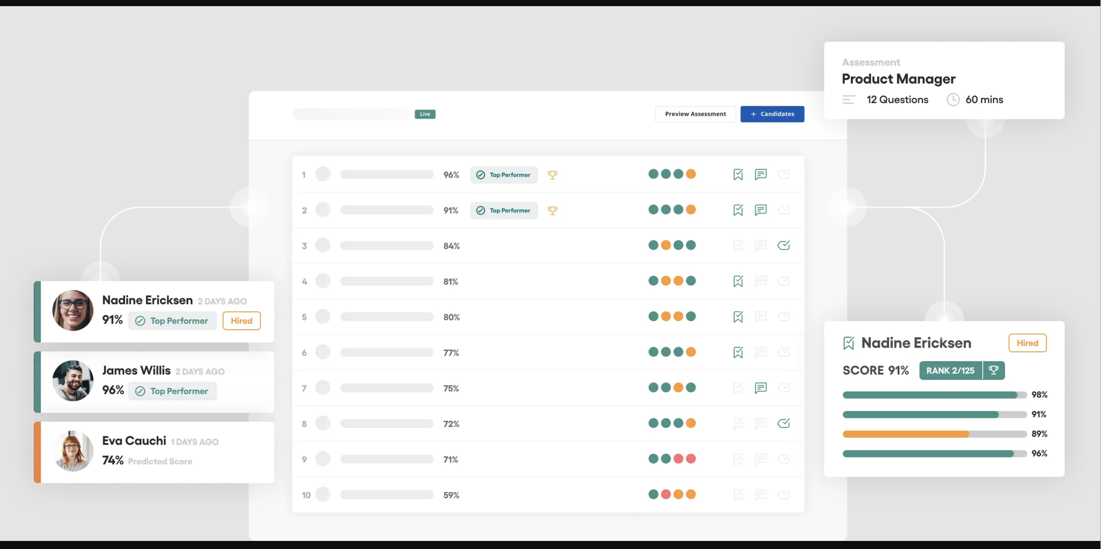Click the clock icon beside 60 mins
The image size is (1101, 549).
(x=953, y=100)
